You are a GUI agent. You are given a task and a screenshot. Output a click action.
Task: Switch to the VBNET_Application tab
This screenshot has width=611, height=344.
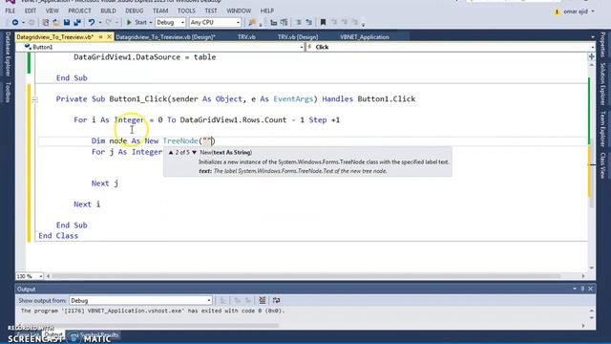click(x=365, y=37)
